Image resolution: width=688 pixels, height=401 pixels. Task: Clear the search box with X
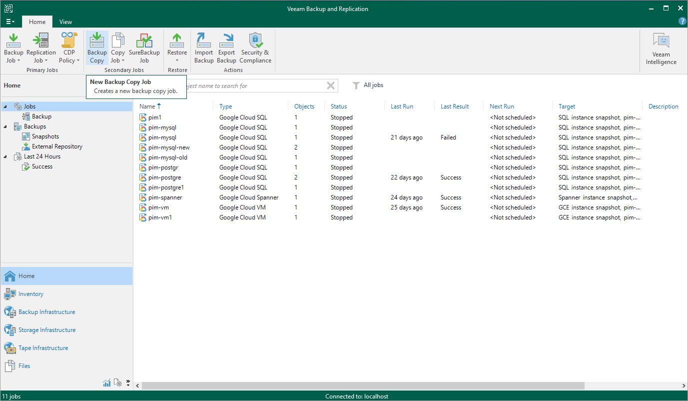330,85
